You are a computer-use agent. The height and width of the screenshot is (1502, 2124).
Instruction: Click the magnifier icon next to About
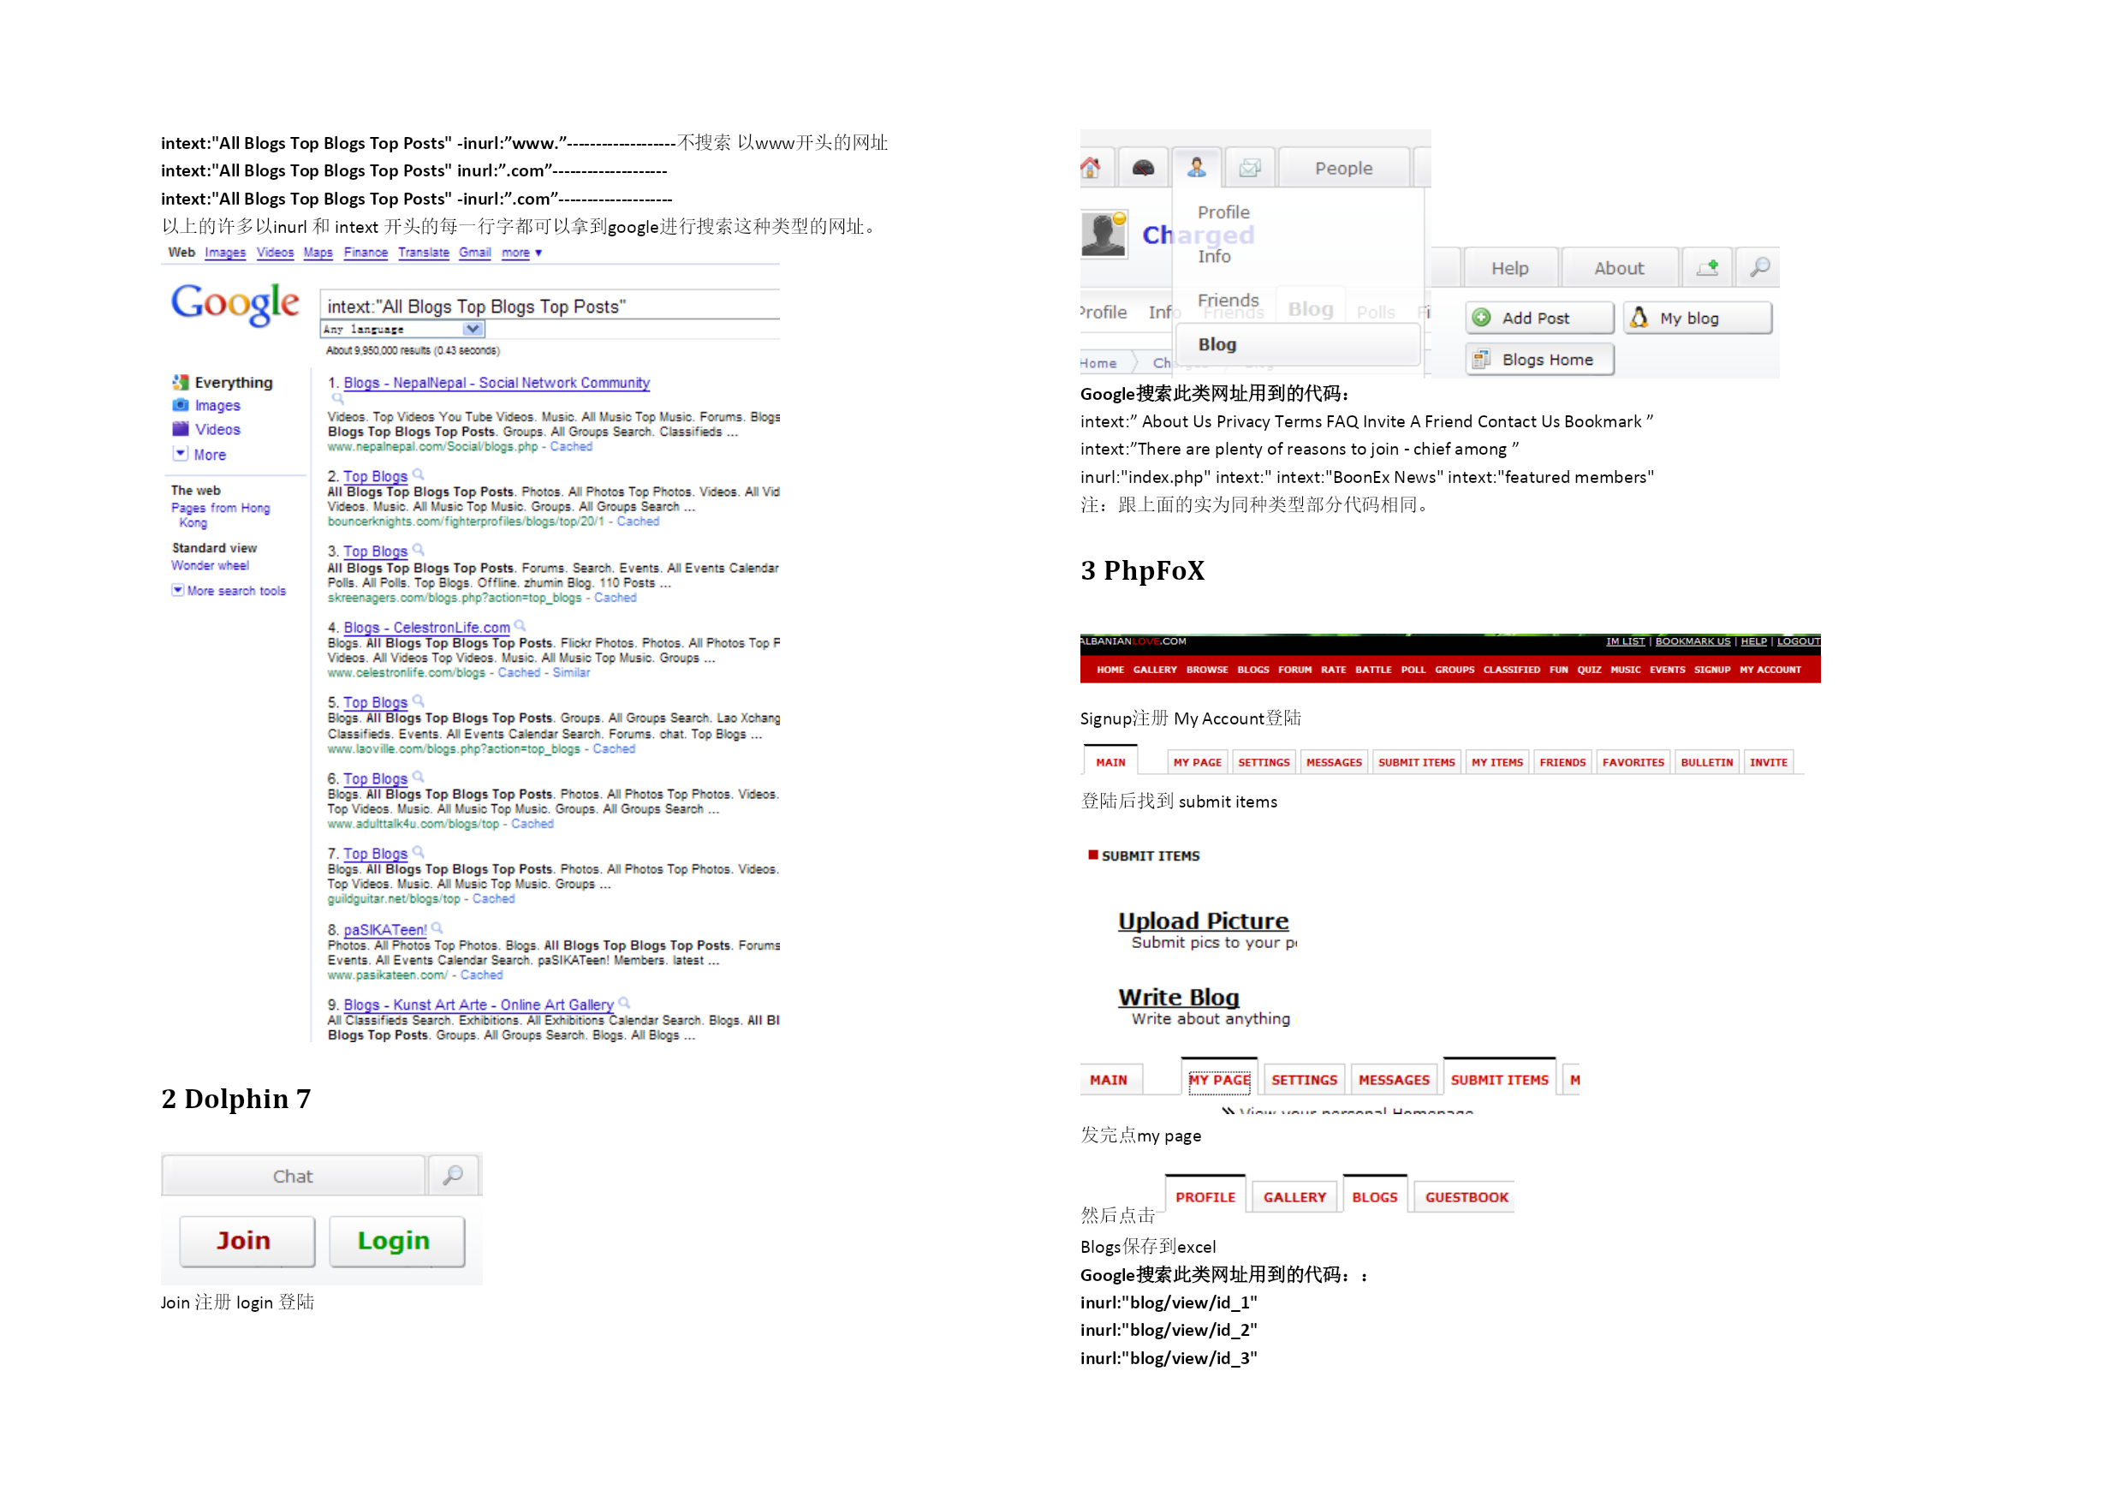(1758, 267)
